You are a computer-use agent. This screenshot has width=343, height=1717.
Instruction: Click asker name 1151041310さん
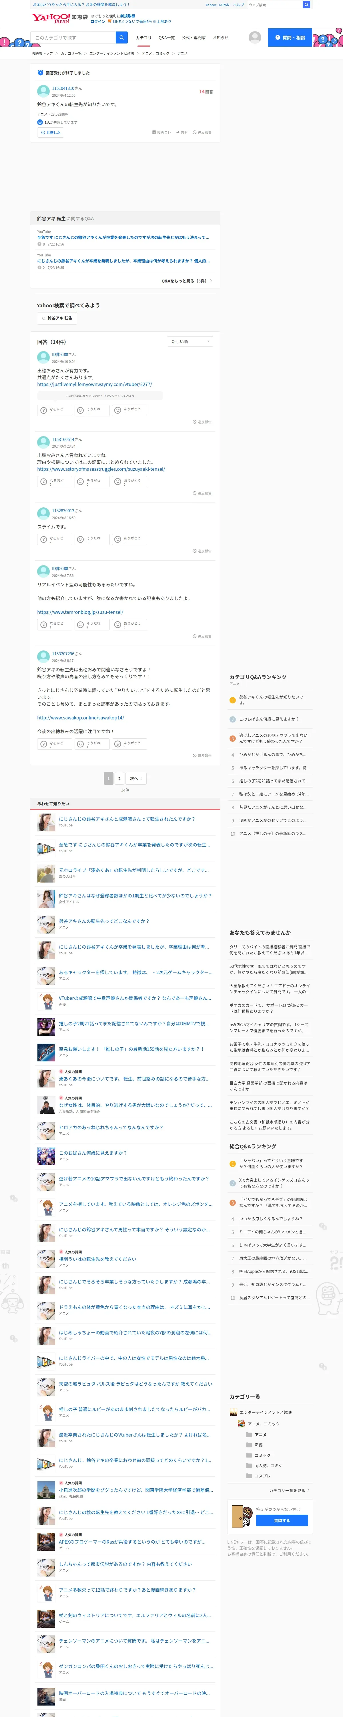pyautogui.click(x=67, y=88)
